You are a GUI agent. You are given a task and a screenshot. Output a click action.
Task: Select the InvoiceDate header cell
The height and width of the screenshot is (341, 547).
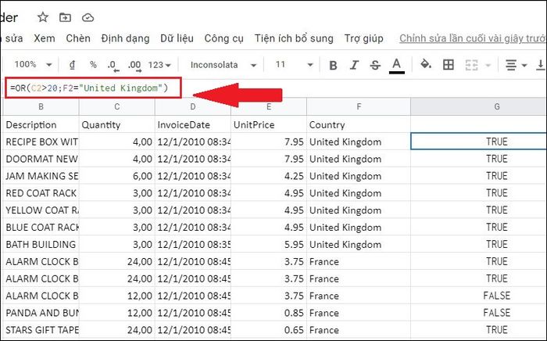pyautogui.click(x=193, y=124)
